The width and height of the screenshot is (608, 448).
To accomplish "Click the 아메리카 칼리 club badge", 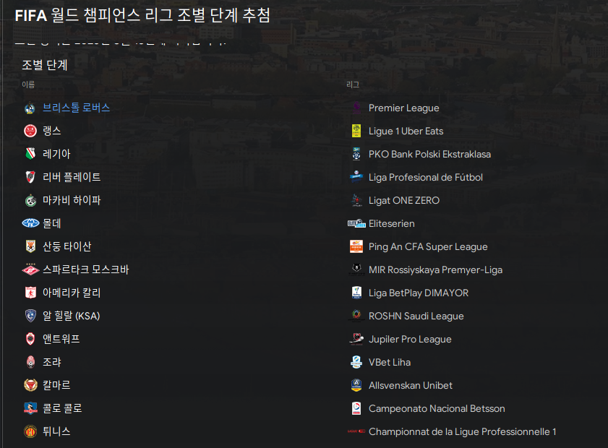I will click(30, 293).
